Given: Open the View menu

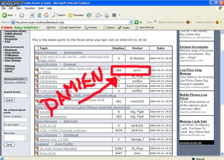Looking at the screenshot, I should click(x=19, y=8).
